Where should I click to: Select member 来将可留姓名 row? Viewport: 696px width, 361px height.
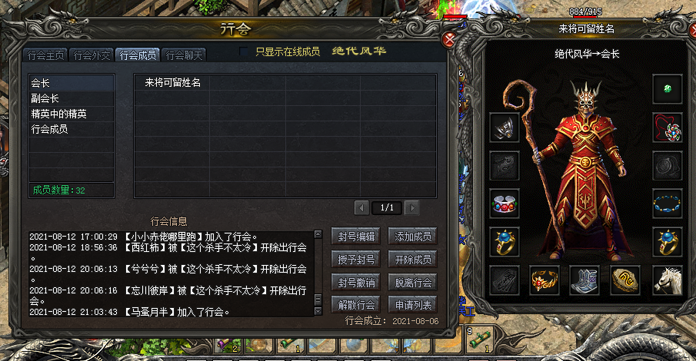pos(285,83)
